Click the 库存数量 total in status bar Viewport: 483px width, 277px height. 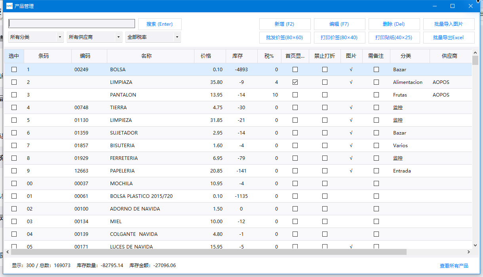(x=100, y=266)
